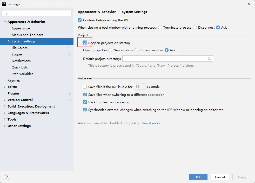Viewport: 255px width, 183px height.
Task: Click the help question mark icon
Action: (7, 177)
